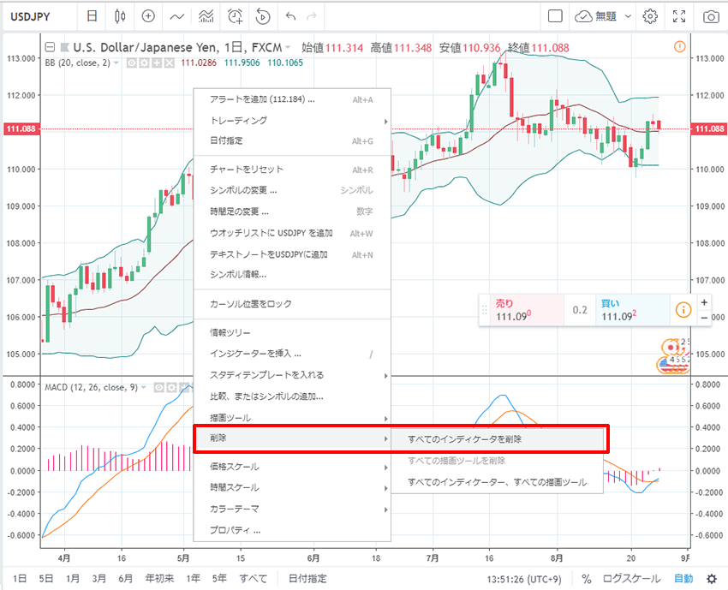Take a chart snapshot with camera icon
This screenshot has width=728, height=590.
pos(711,16)
